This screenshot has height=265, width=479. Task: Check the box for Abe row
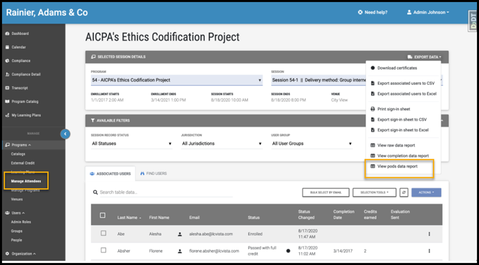(103, 233)
